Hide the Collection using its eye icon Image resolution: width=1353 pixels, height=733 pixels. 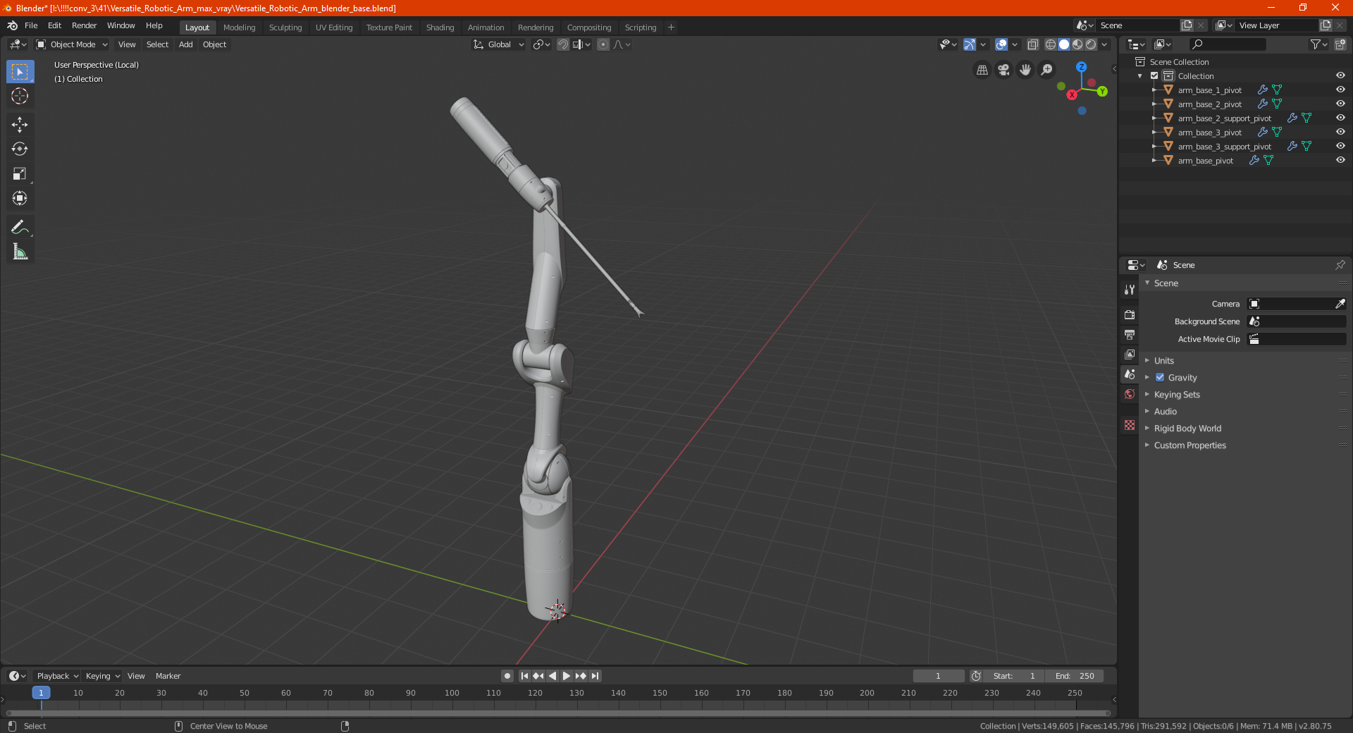(x=1340, y=75)
